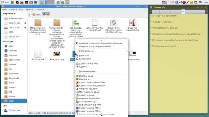Click the Start menu button in panel
Image resolution: width=209 pixels, height=117 pixels.
pyautogui.click(x=5, y=2)
